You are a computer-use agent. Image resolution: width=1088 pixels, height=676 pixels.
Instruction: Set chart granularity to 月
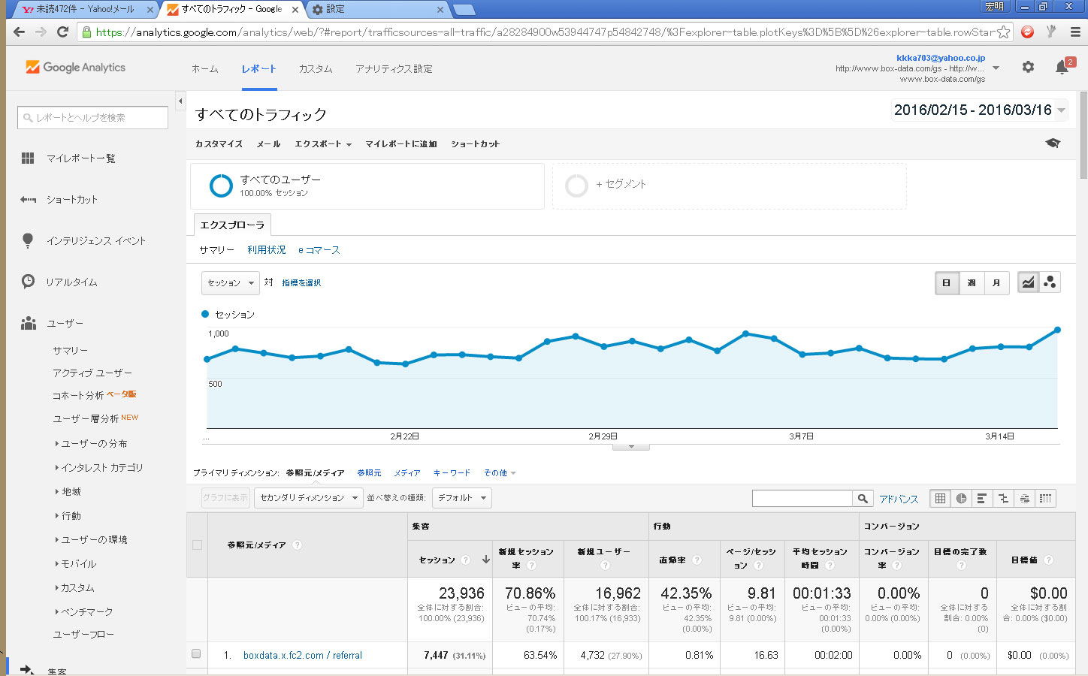996,282
